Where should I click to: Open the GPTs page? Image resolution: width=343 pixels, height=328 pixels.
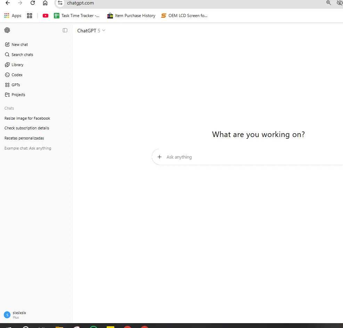click(x=13, y=85)
